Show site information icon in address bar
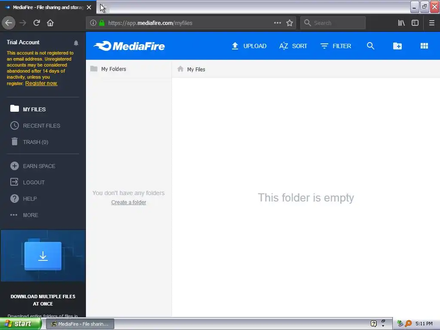440x330 pixels. pyautogui.click(x=93, y=23)
